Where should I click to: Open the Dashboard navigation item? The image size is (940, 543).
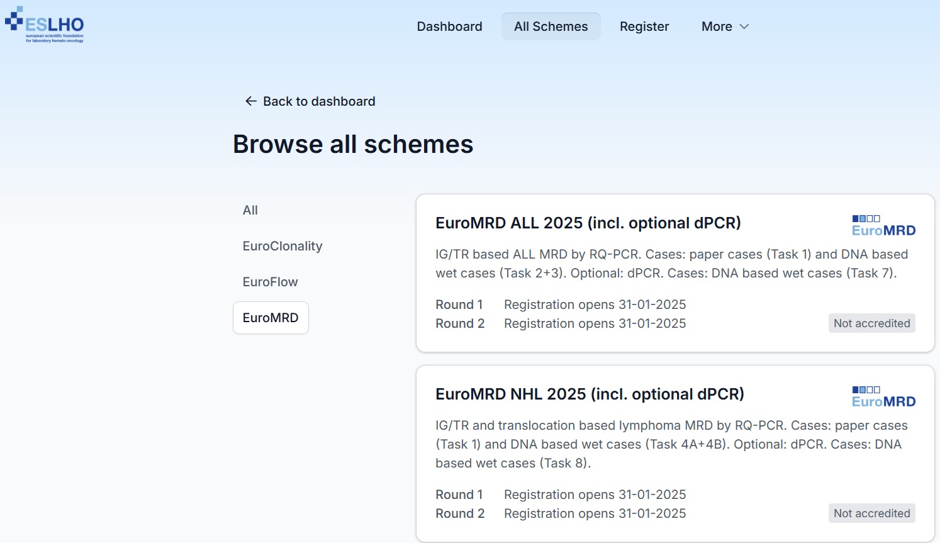pos(449,26)
